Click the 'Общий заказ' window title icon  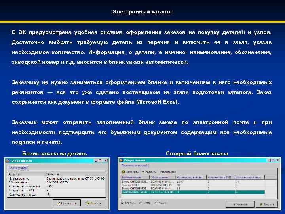tap(121, 160)
